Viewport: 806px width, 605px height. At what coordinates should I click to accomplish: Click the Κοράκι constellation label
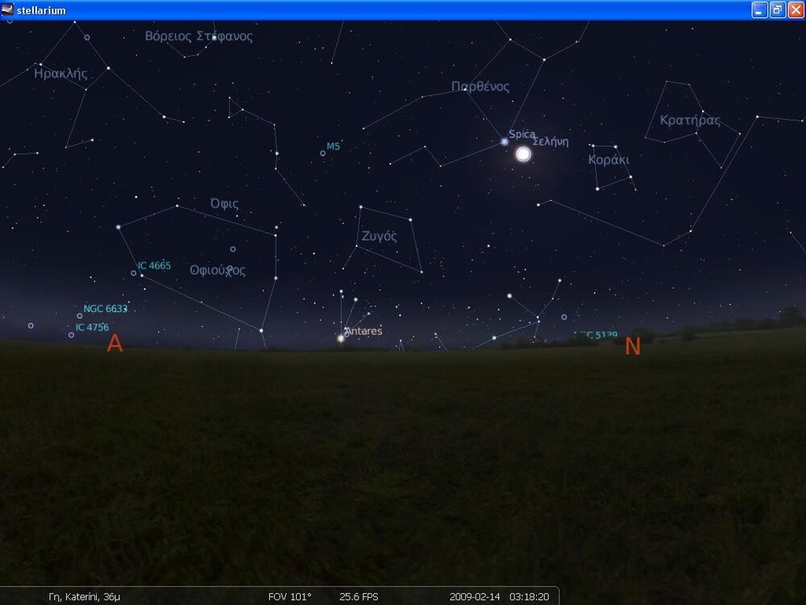tap(609, 160)
